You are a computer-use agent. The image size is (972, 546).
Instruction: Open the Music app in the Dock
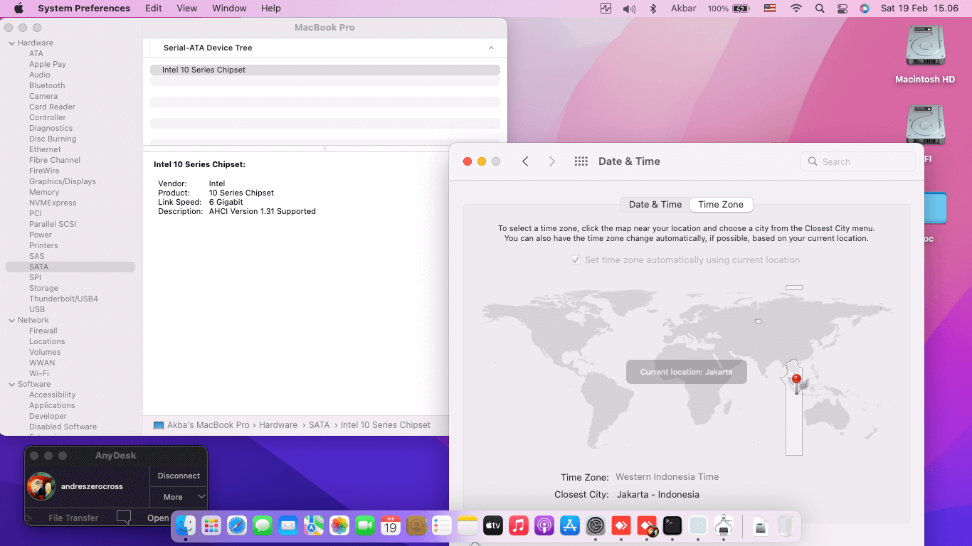(519, 525)
